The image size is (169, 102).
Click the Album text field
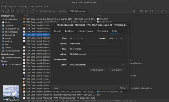97,54
